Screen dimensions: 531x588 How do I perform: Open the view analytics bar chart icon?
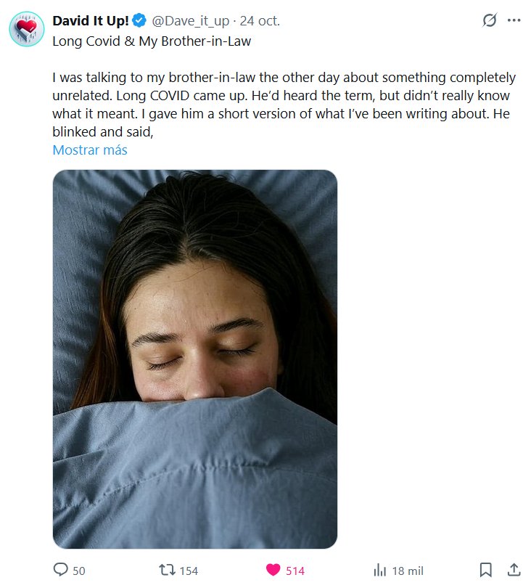pos(379,571)
